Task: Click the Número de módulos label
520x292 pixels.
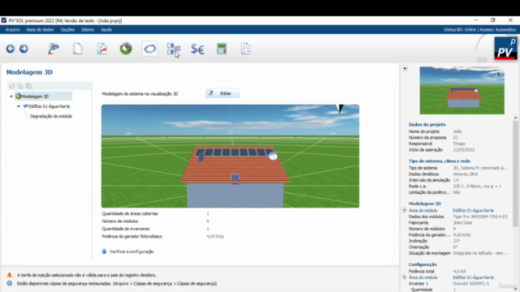Action: 120,221
